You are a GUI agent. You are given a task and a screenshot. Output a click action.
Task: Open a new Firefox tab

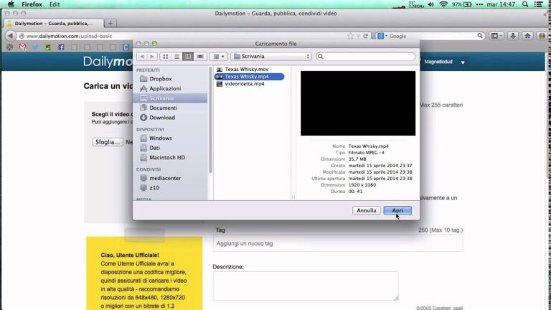110,23
